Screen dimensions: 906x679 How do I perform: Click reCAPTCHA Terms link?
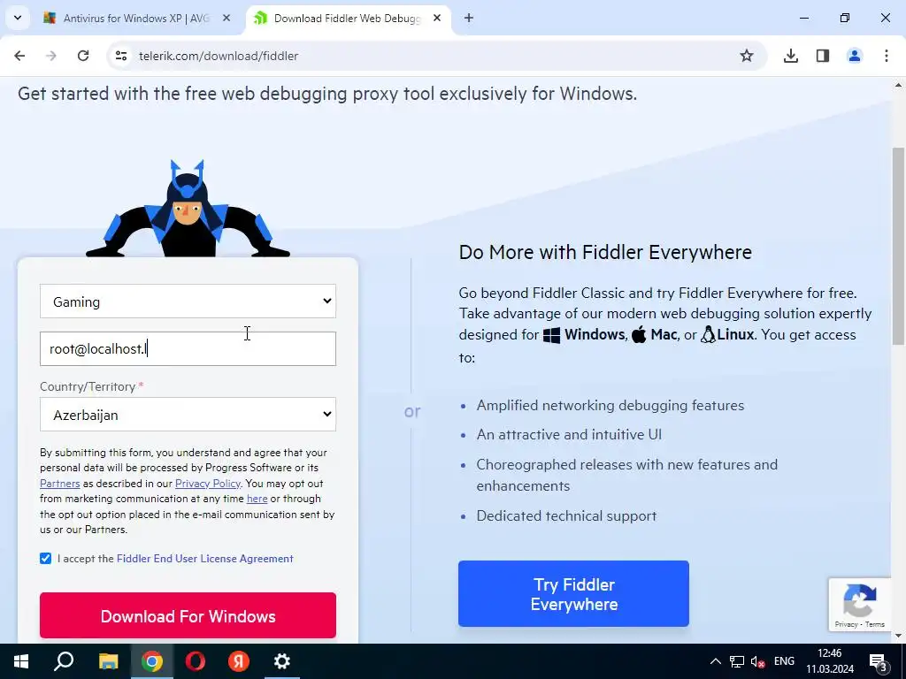pos(875,624)
